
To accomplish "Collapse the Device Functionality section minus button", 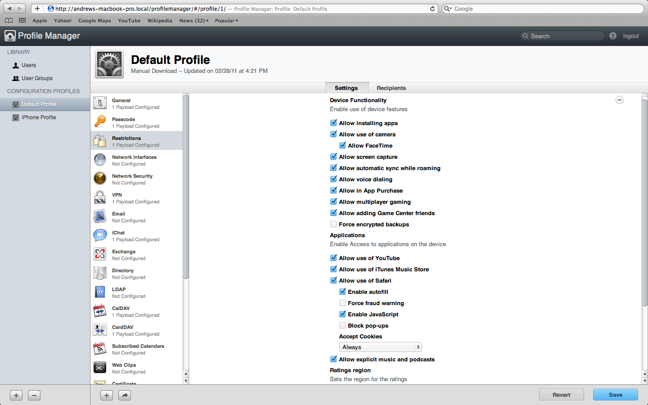I will pyautogui.click(x=620, y=100).
